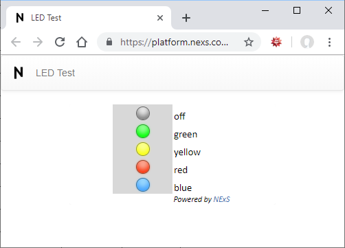Click the NExS logo in page header
Screen dimensions: 345x248
click(x=19, y=73)
